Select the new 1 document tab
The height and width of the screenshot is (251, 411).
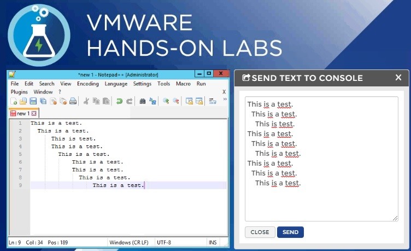(24, 113)
